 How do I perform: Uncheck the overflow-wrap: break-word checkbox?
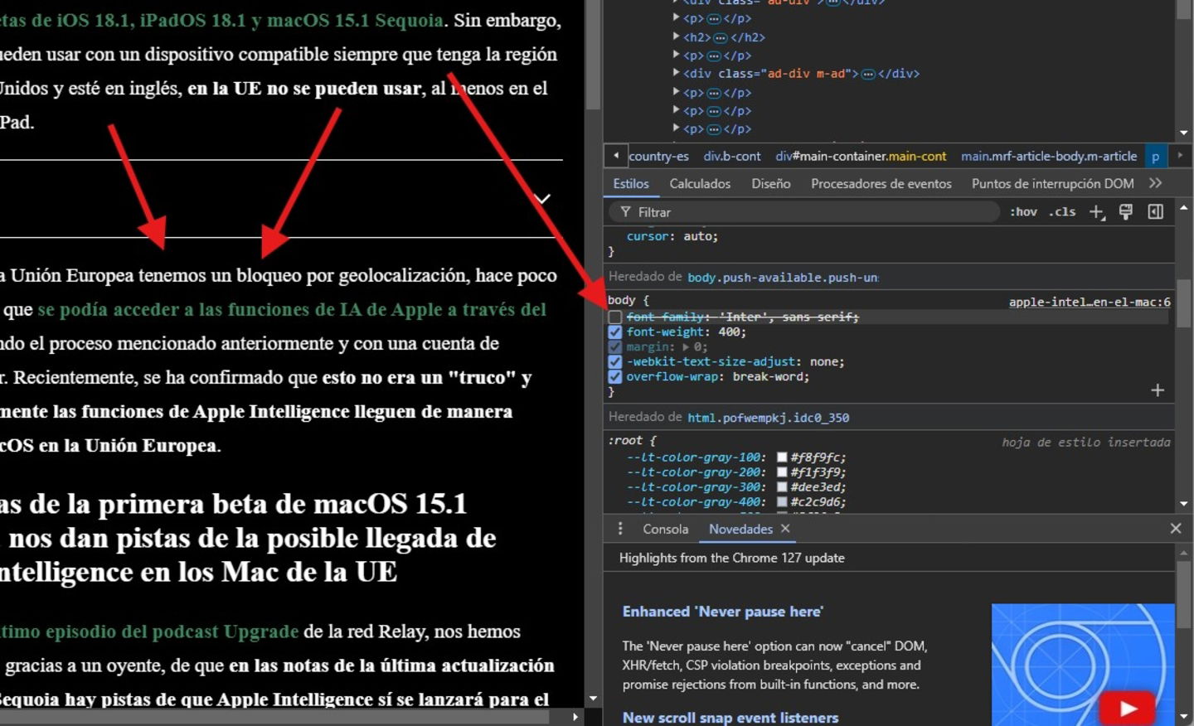(x=614, y=377)
